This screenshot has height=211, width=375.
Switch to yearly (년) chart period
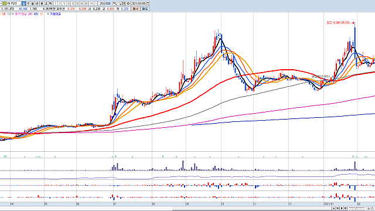click(x=37, y=4)
